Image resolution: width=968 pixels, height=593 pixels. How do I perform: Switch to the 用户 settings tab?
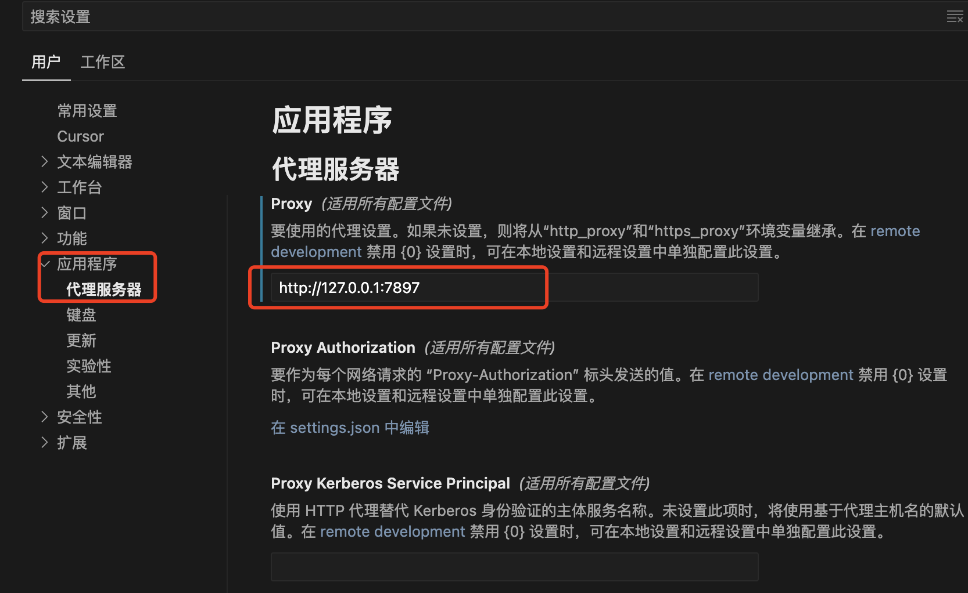46,62
